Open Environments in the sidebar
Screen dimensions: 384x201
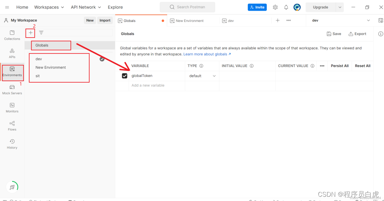[x=12, y=72]
